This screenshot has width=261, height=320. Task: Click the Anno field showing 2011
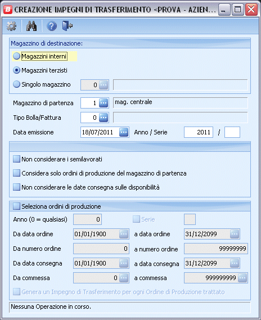(199, 132)
